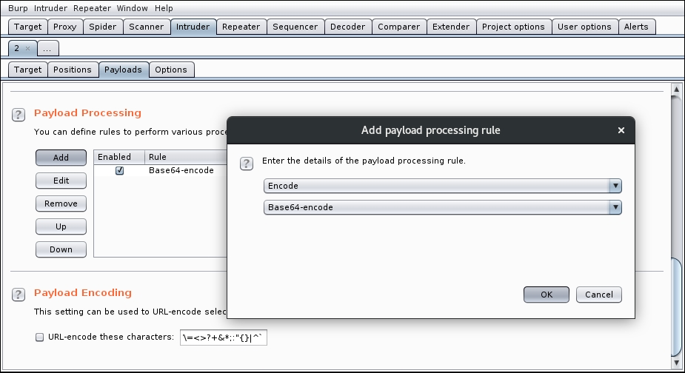Screen dimensions: 685x373
Task: Open Payload Encoding help icon
Action: pyautogui.click(x=19, y=295)
